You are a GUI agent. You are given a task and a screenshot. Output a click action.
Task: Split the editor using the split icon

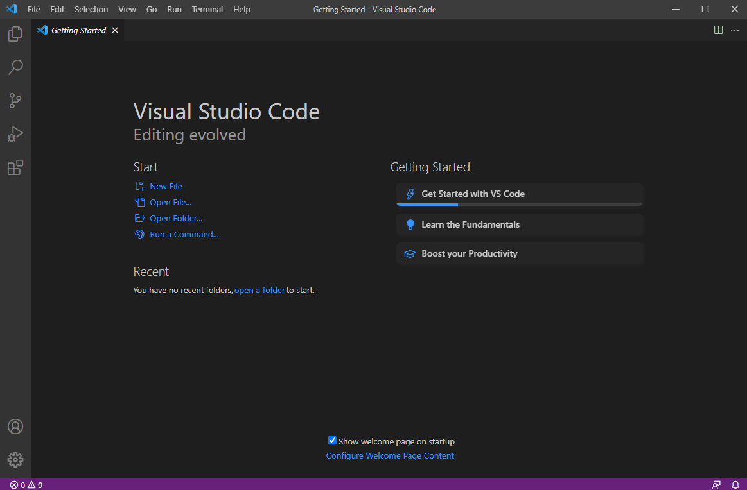[x=717, y=30]
